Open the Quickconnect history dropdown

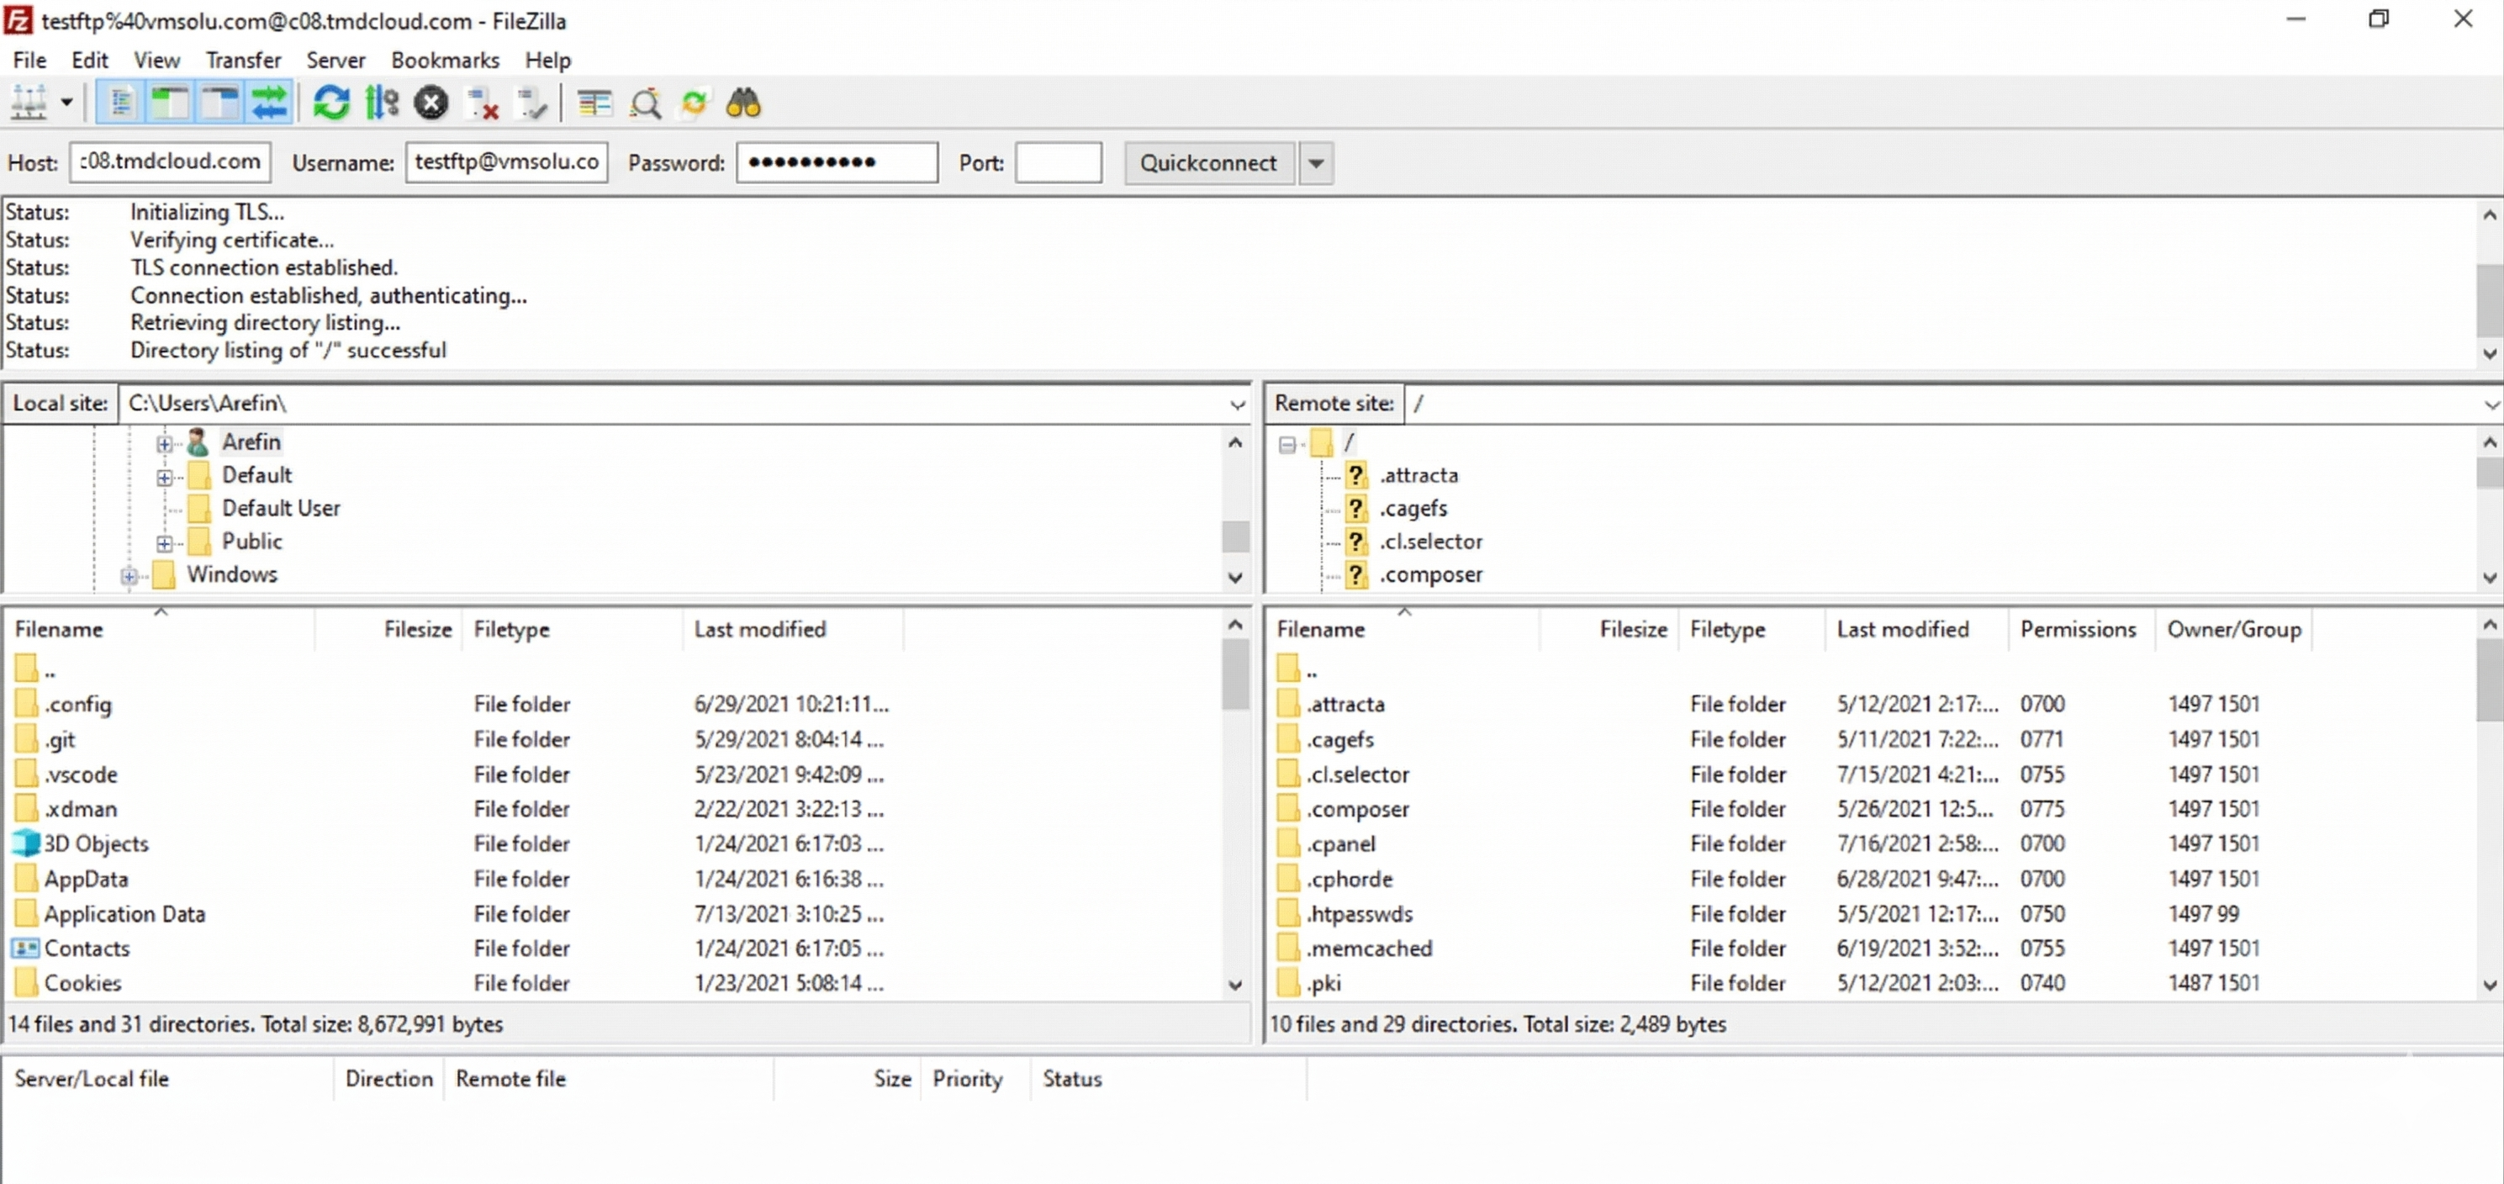1316,162
